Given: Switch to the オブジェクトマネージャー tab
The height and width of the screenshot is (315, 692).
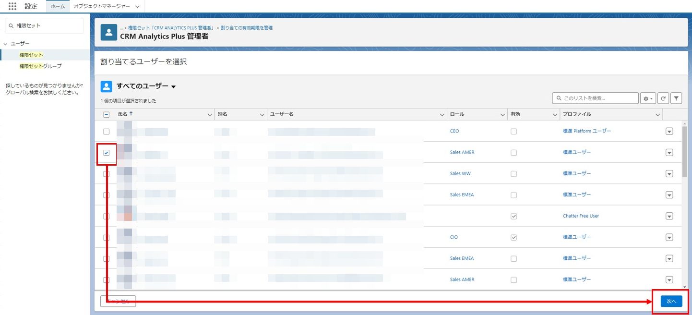Looking at the screenshot, I should pos(101,6).
